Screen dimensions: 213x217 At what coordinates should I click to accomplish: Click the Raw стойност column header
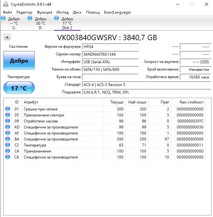tap(188, 102)
